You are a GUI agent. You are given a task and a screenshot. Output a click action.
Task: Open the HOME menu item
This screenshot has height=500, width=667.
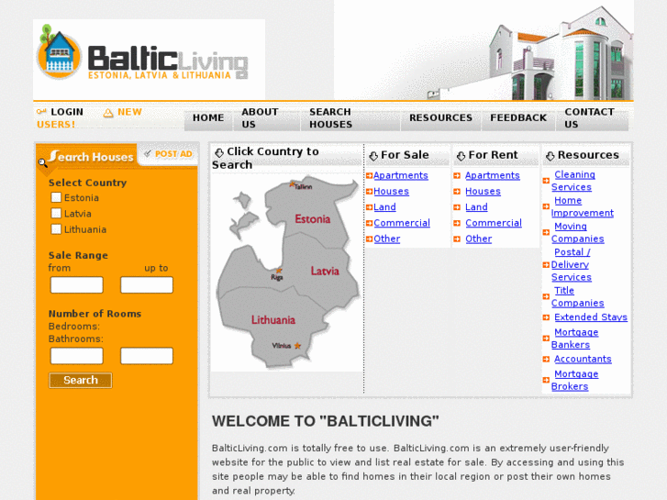click(208, 117)
